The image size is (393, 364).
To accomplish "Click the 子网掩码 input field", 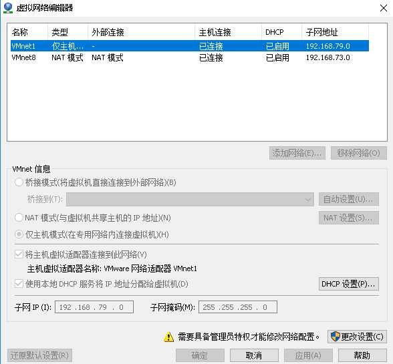I will [x=238, y=307].
